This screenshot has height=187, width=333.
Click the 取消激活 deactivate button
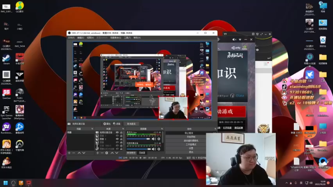tap(131, 124)
